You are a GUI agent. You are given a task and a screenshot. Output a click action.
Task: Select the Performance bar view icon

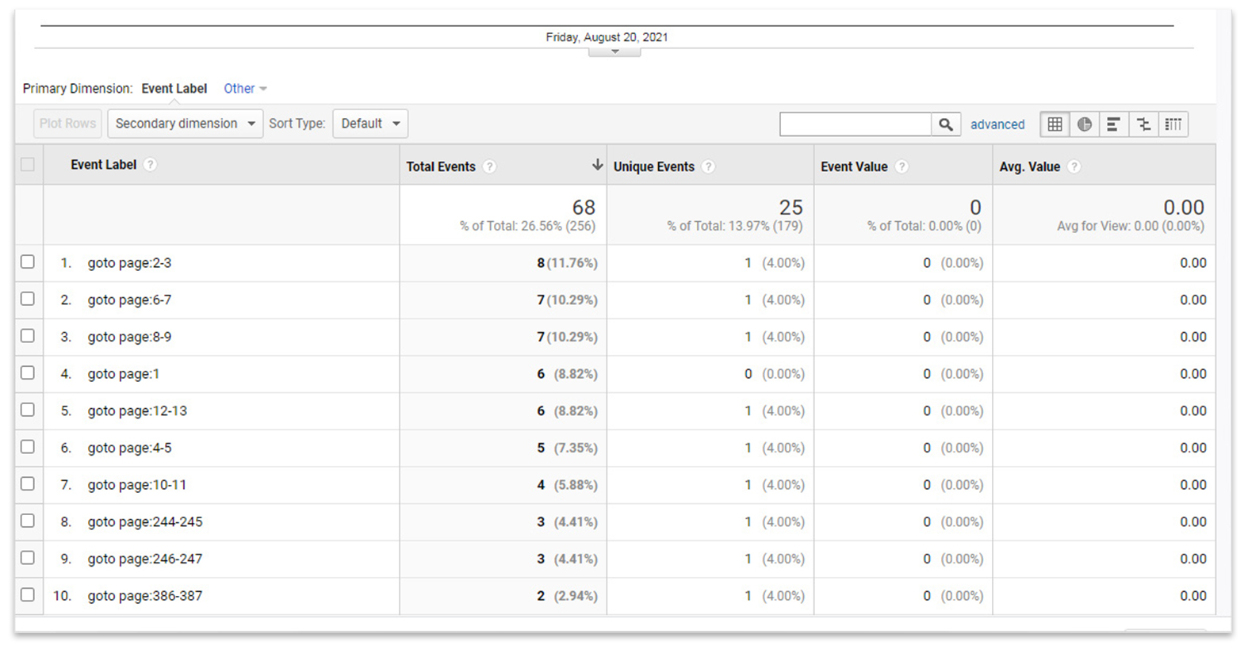(x=1113, y=124)
